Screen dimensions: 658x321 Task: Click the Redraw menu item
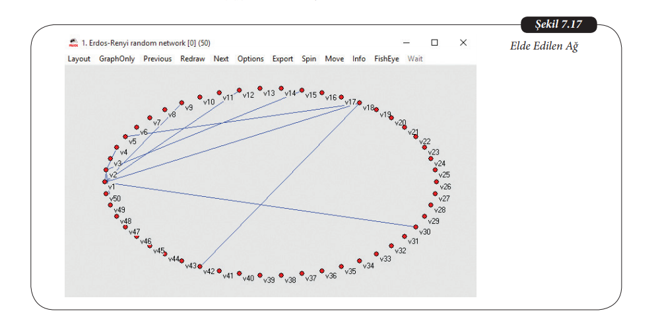point(192,59)
